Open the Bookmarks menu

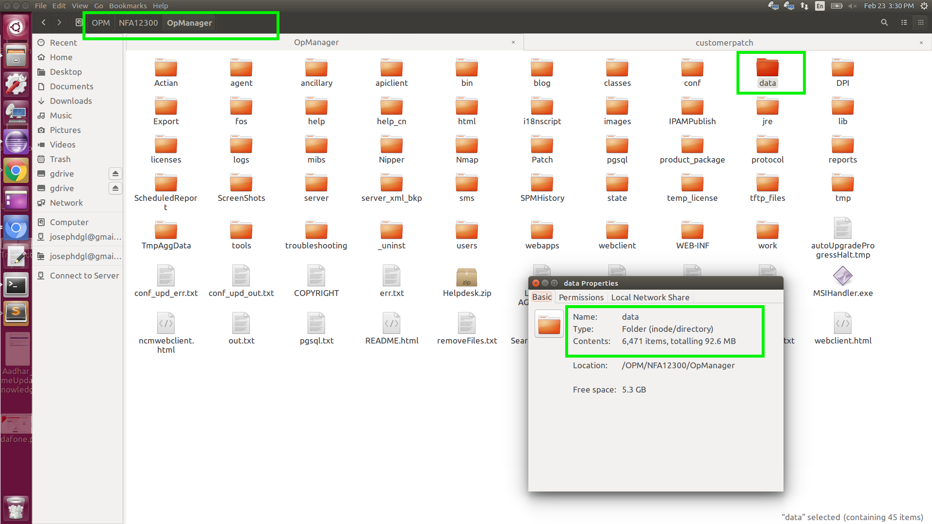(x=128, y=6)
